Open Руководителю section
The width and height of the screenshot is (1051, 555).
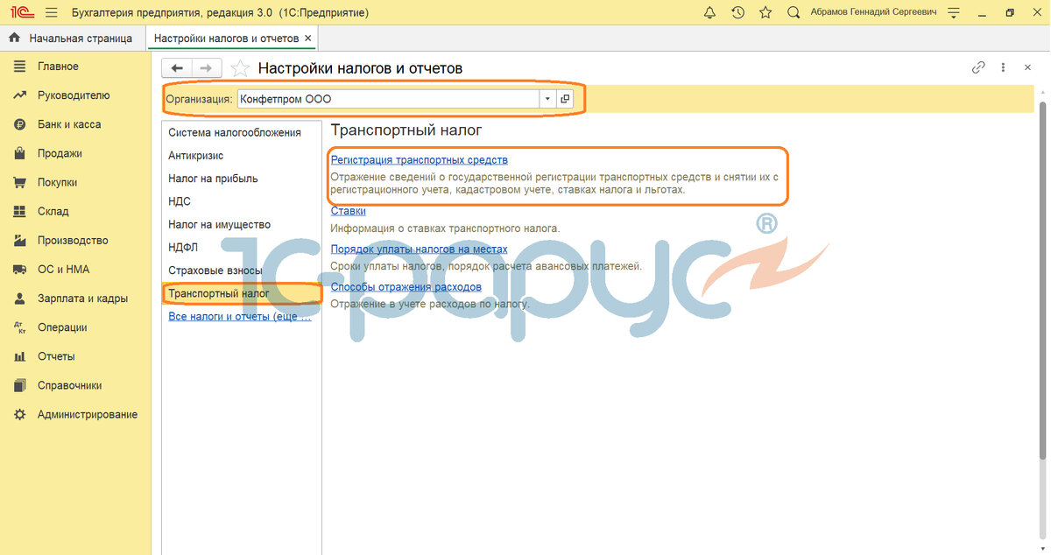coord(75,95)
